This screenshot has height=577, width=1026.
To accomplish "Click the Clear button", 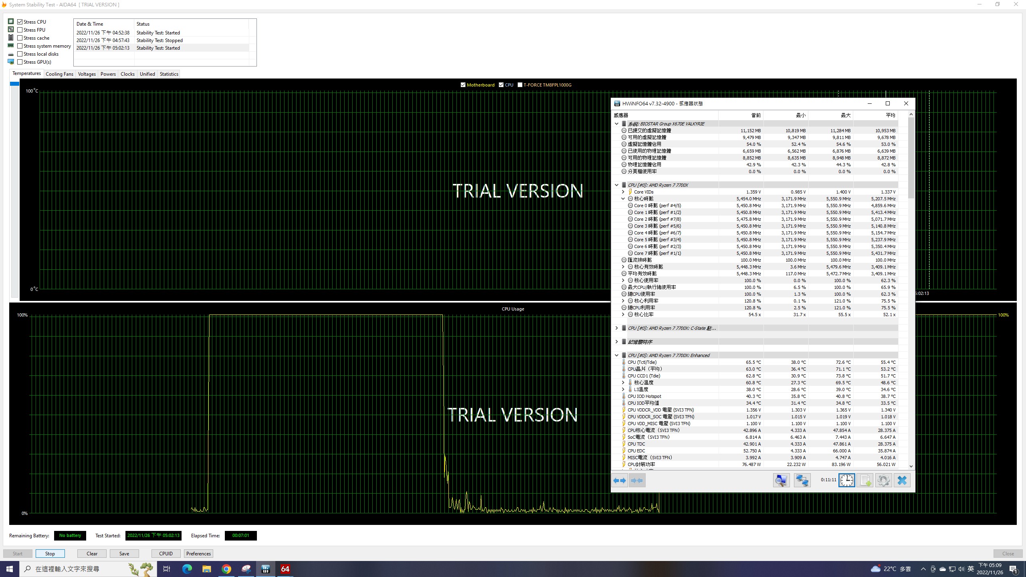I will pos(92,553).
